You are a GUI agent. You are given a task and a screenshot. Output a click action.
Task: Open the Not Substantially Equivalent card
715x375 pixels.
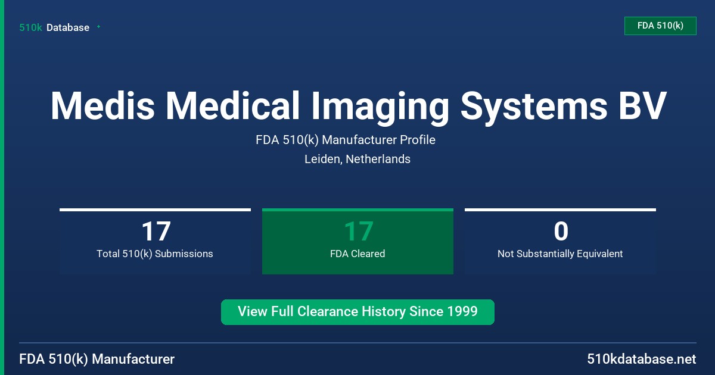[x=560, y=241]
